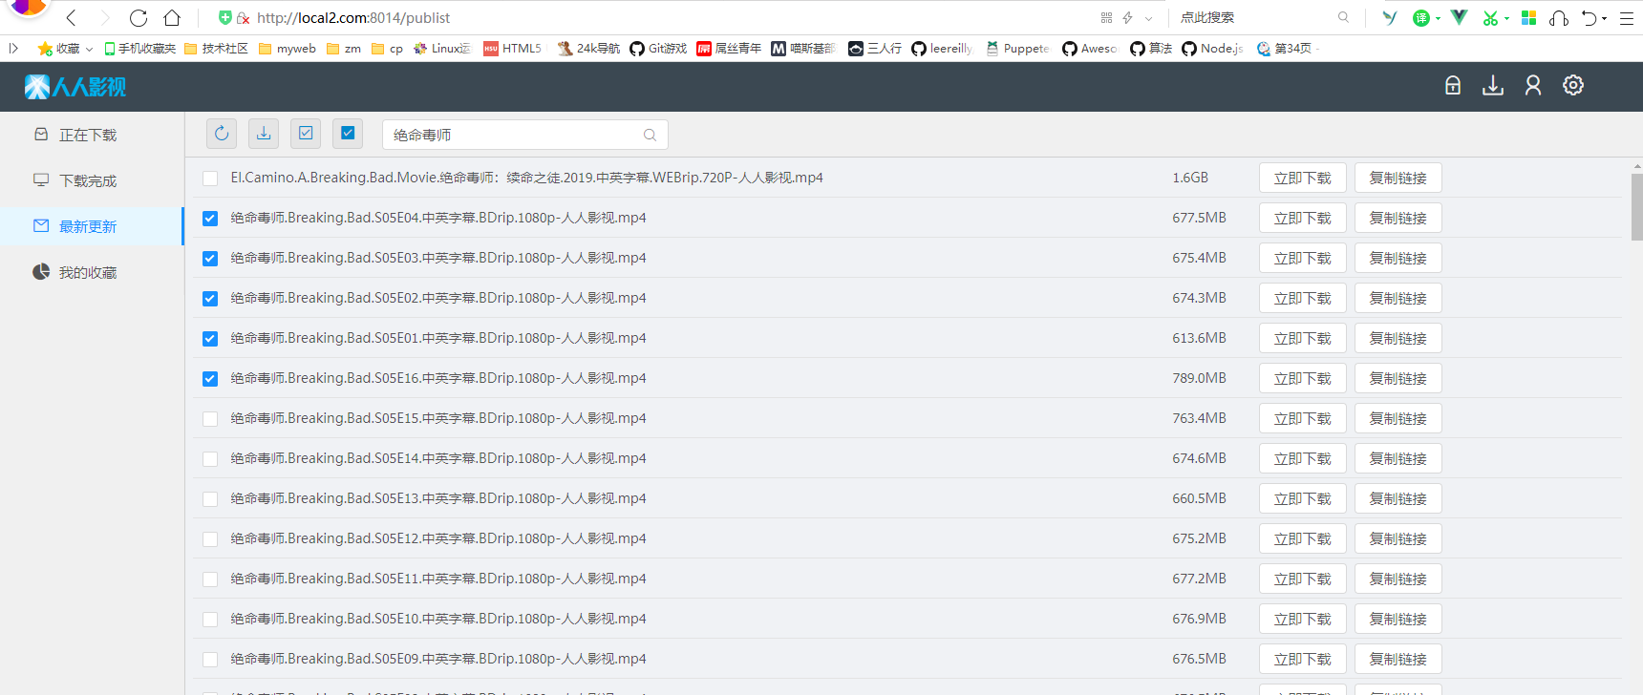This screenshot has width=1643, height=695.
Task: Uncheck the S05E02 episode checkbox
Action: pyautogui.click(x=210, y=299)
